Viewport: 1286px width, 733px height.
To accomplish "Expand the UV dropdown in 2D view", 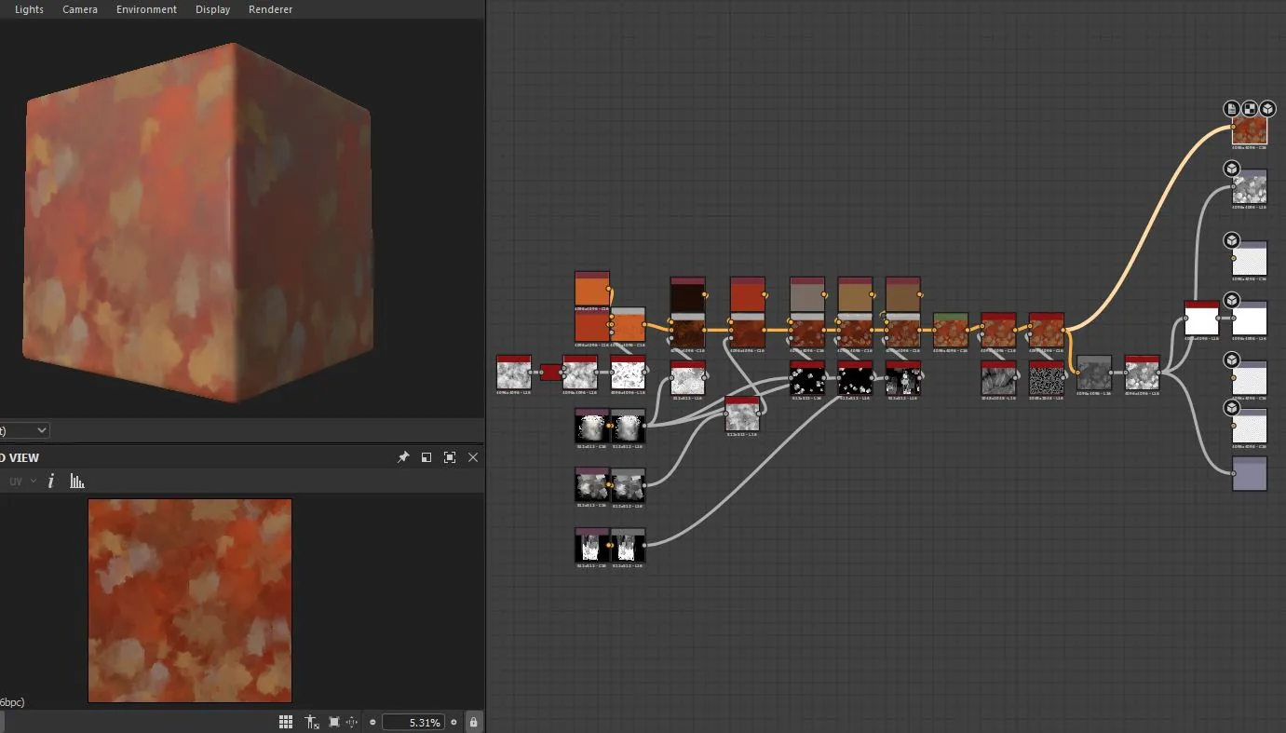I will [x=22, y=481].
